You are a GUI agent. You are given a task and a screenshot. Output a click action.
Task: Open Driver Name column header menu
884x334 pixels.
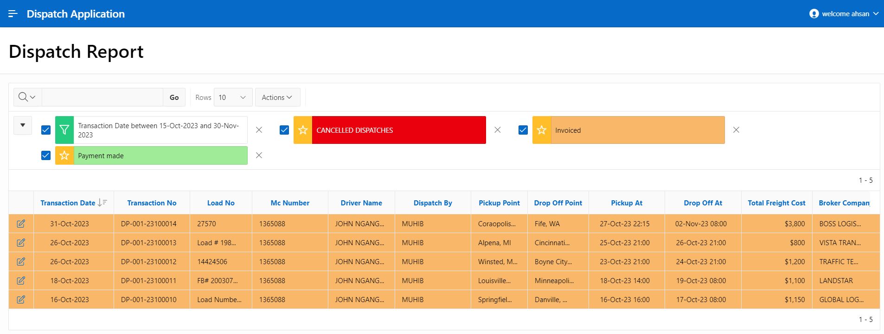point(361,203)
